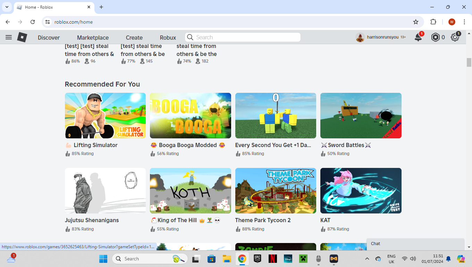Expand the Chrome tab search dropdown
The width and height of the screenshot is (472, 267).
click(7, 7)
